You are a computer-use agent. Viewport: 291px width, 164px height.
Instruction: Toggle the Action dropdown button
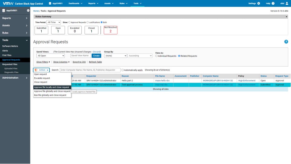(x=41, y=70)
